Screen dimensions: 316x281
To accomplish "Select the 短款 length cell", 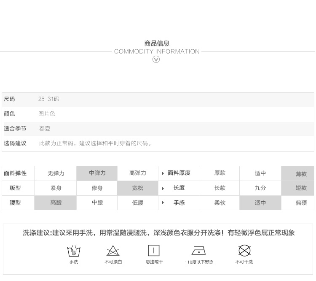I will 301,188.
